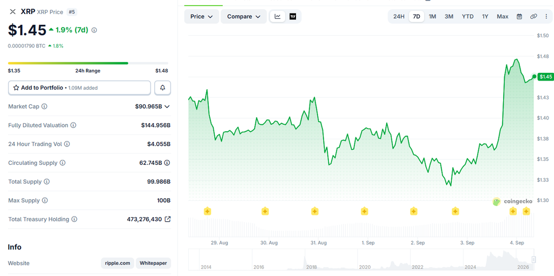Open the 24 Hour Trading Vol info icon
The width and height of the screenshot is (554, 276).
(67, 144)
